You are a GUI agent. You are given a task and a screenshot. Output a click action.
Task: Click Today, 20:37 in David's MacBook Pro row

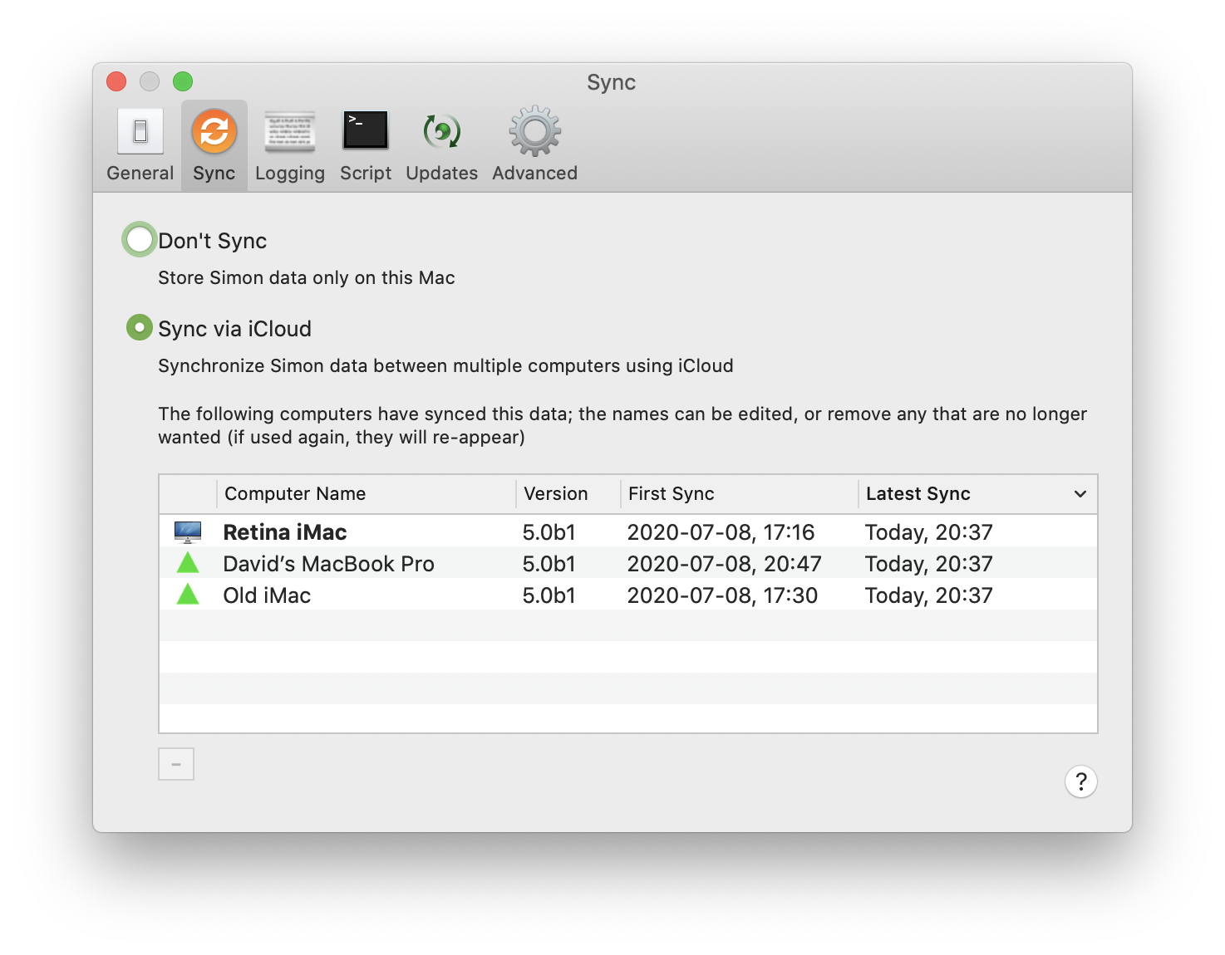pos(929,564)
